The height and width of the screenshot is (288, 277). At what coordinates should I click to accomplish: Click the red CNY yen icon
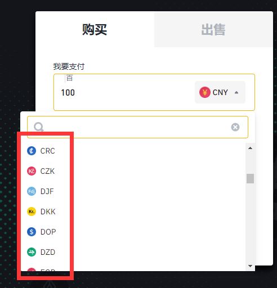[205, 92]
